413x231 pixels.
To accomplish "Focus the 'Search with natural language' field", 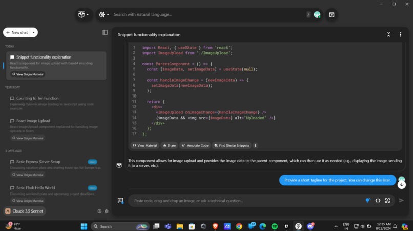I will pos(208,14).
